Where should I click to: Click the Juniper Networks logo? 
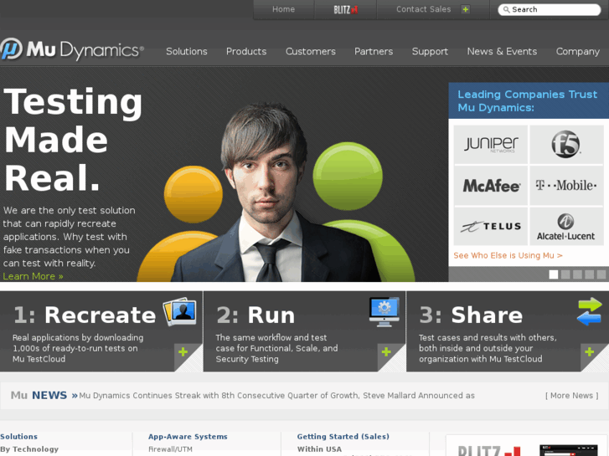tap(491, 145)
